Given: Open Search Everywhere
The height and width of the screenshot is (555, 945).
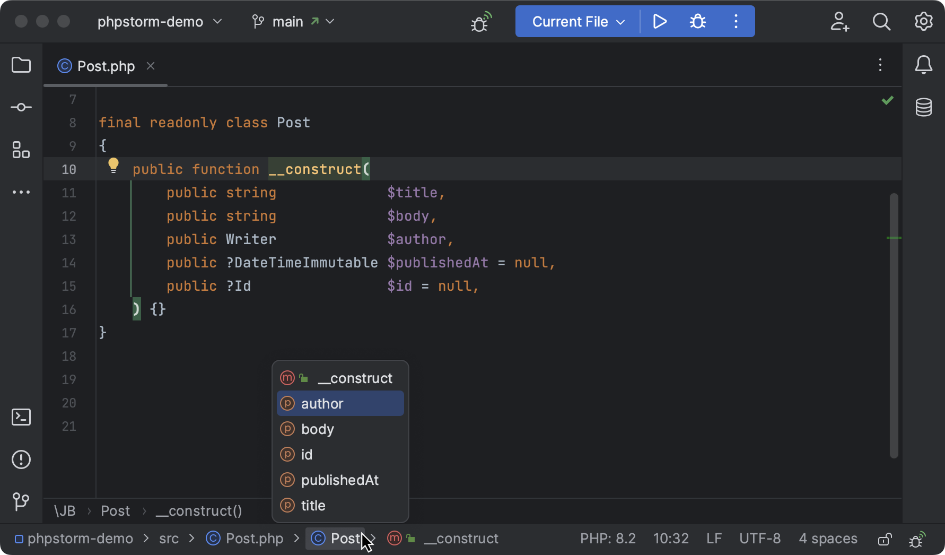Looking at the screenshot, I should pyautogui.click(x=881, y=21).
